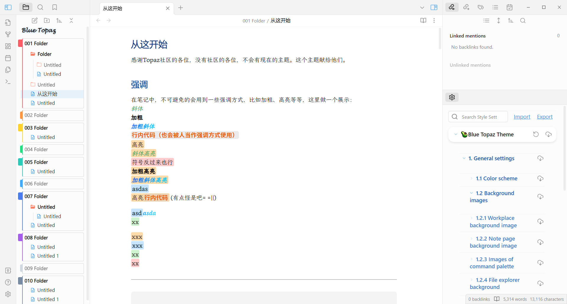Open the quick switcher ribbon icon
This screenshot has height=304, width=567.
8,22
